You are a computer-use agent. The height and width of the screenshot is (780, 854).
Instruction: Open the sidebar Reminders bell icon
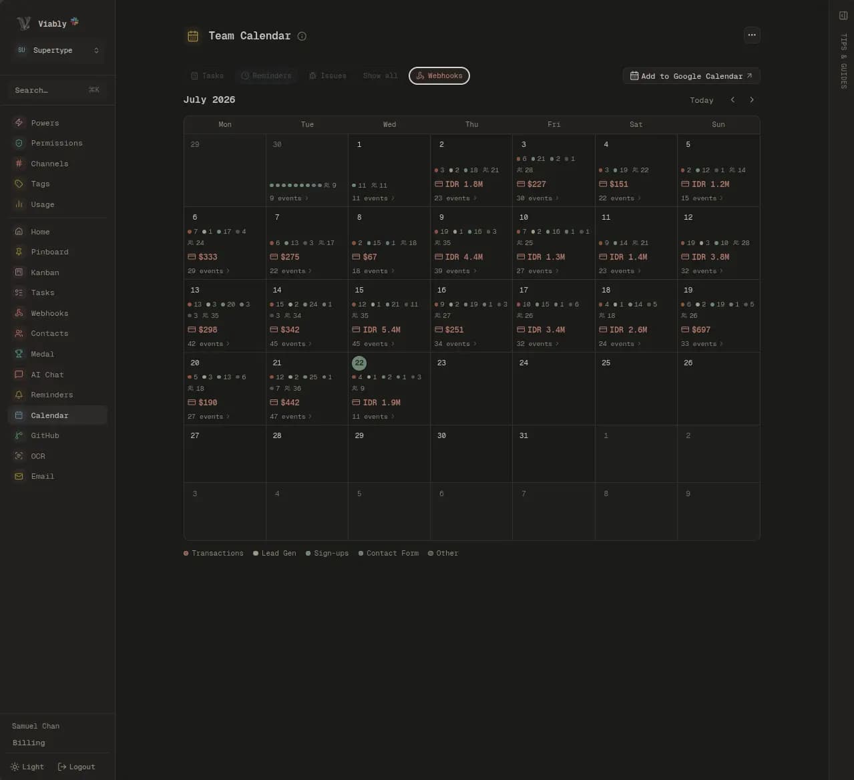[x=19, y=395]
